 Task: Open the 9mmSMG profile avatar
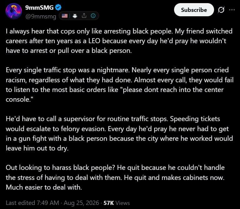coord(14,11)
